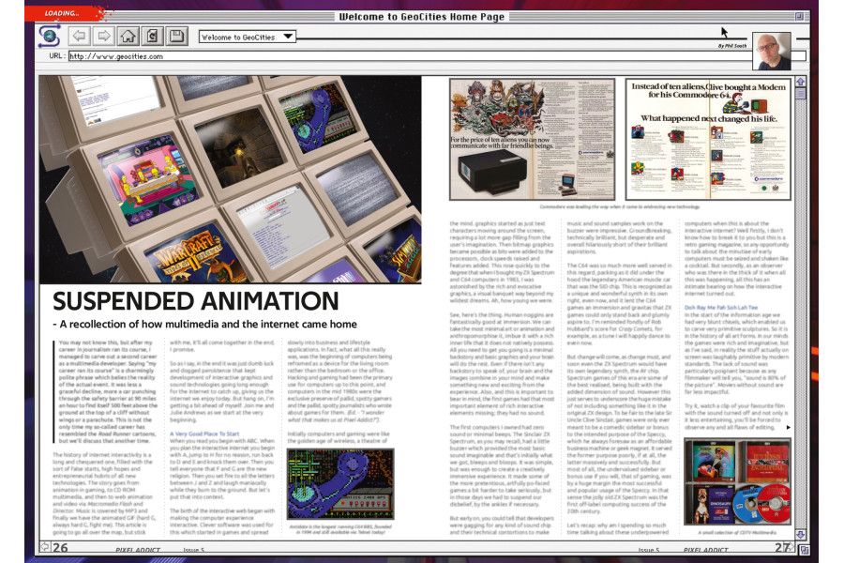Click the horizontal scroll left arrow

[x=45, y=547]
